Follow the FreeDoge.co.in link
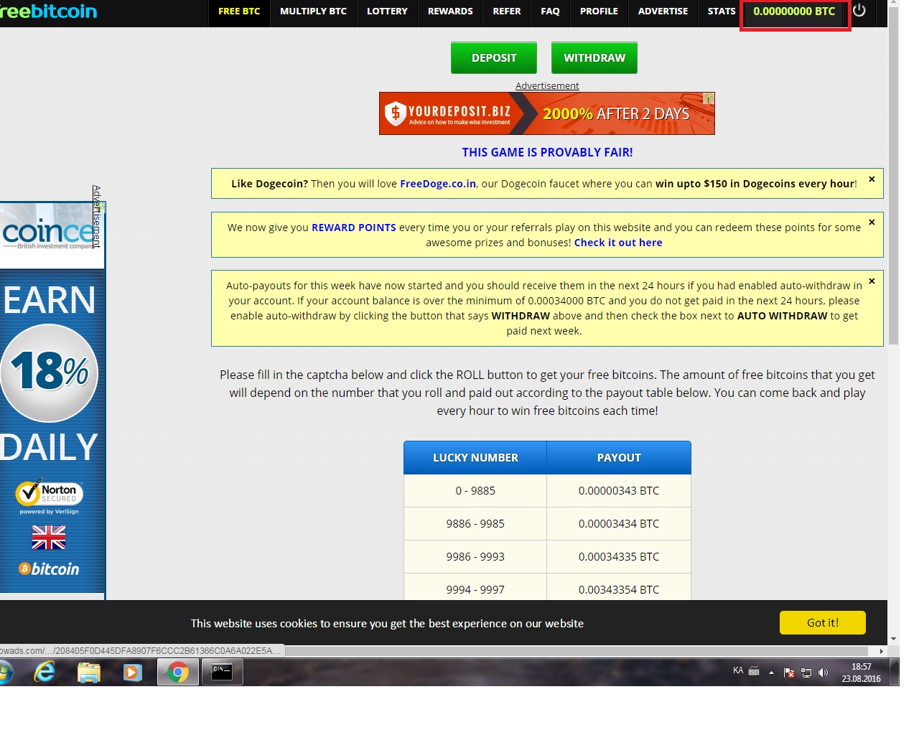 coord(438,184)
